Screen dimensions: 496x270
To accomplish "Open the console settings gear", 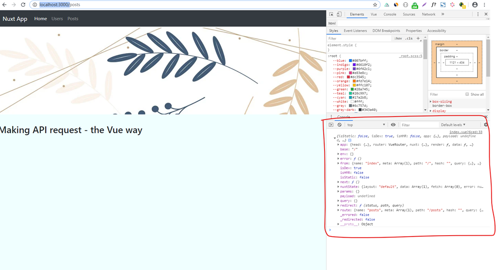I will (x=486, y=125).
